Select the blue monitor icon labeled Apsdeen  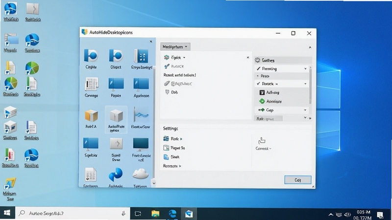click(141, 84)
